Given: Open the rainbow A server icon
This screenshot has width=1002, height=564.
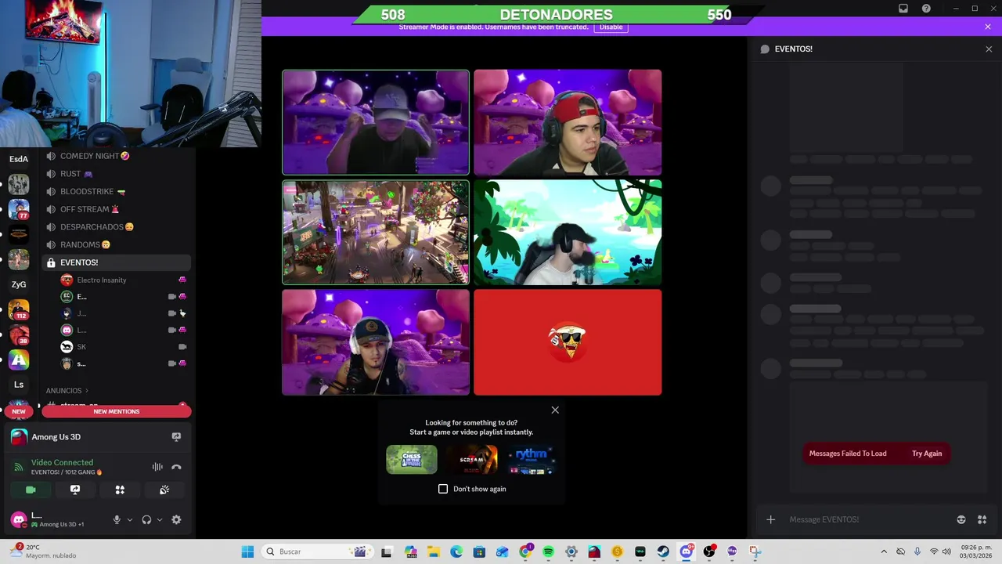Looking at the screenshot, I should tap(19, 360).
